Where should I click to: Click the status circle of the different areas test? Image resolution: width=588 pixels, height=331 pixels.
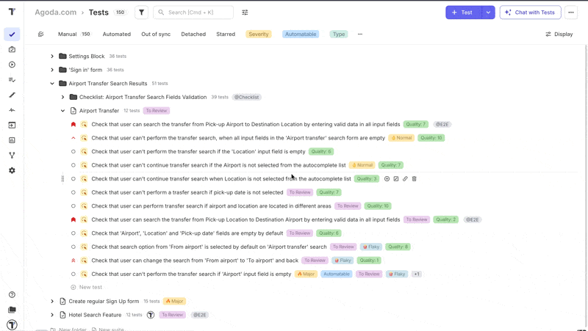[x=73, y=206]
